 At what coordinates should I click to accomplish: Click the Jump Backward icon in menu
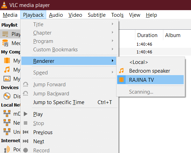26,93
